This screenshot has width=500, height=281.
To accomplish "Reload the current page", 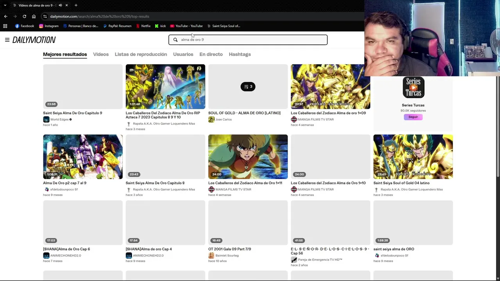I will coord(24,16).
